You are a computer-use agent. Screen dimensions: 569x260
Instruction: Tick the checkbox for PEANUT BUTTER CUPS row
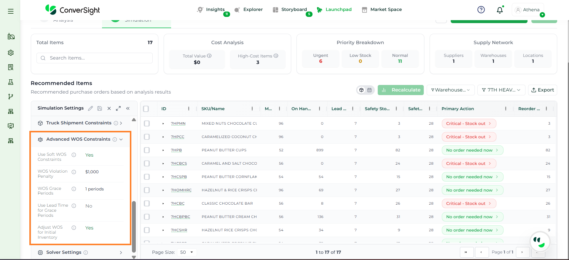tap(147, 150)
